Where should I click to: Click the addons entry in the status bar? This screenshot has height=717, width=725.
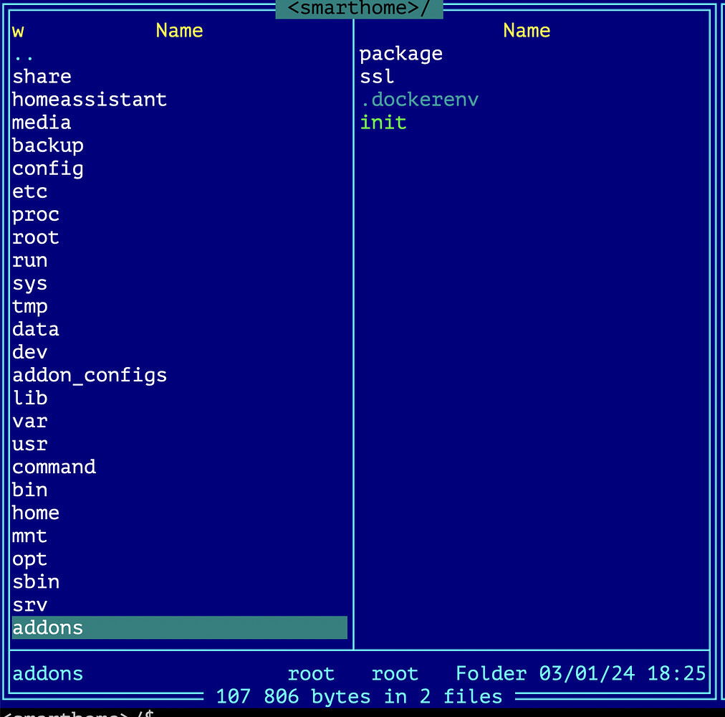47,673
